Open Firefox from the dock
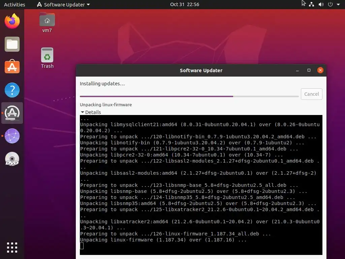Viewport: 345px width, 259px height. point(12,21)
